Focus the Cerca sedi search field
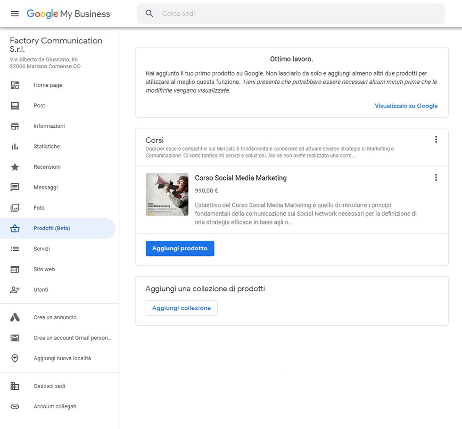This screenshot has height=429, width=462. pyautogui.click(x=291, y=14)
